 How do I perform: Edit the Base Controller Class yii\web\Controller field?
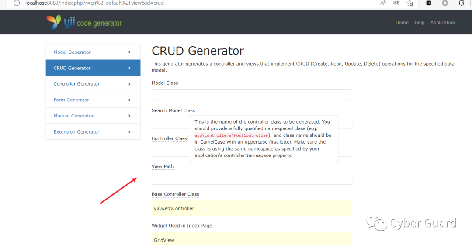(252, 208)
